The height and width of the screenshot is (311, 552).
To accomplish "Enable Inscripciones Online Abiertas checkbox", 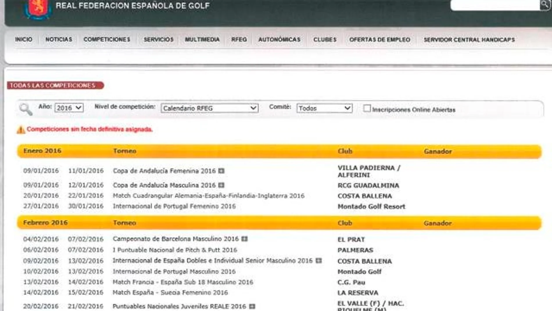I will point(367,108).
